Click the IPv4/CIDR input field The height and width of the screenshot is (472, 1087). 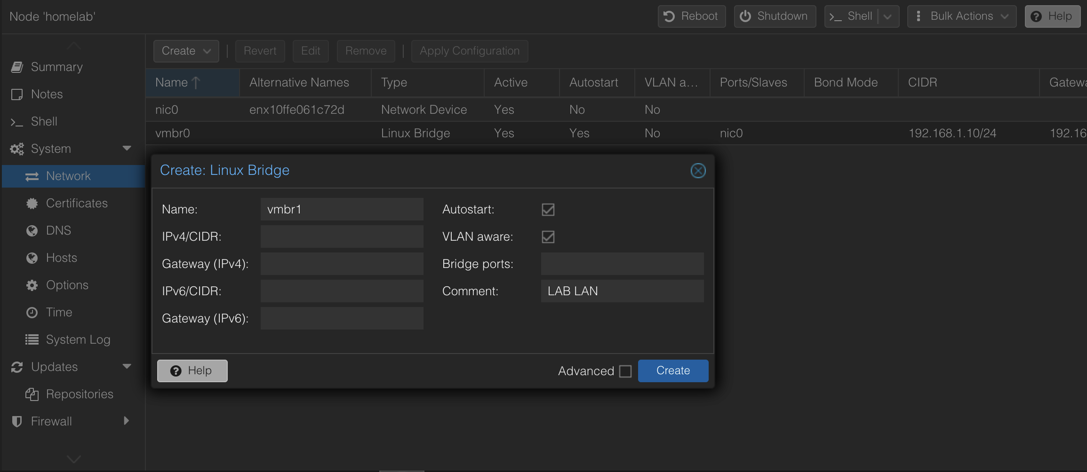click(x=342, y=236)
